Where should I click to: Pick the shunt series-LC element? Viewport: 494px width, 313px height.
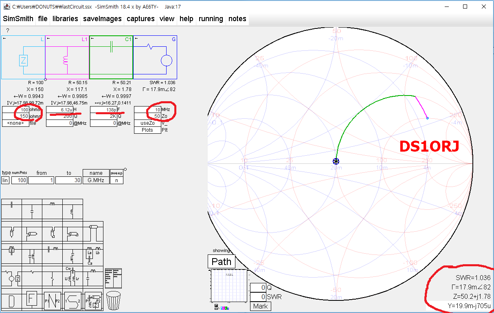click(73, 254)
